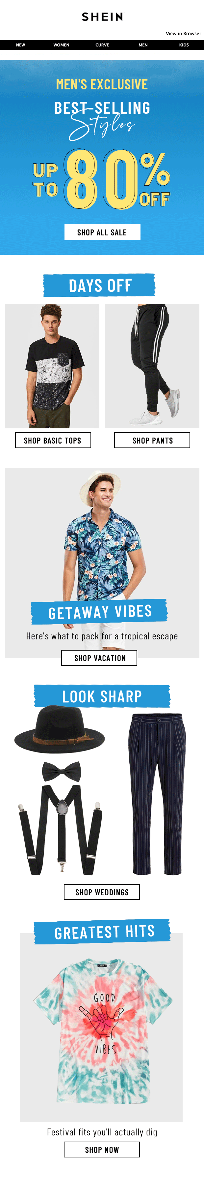Select the NEW menu item
This screenshot has height=1197, width=204.
pyautogui.click(x=20, y=45)
